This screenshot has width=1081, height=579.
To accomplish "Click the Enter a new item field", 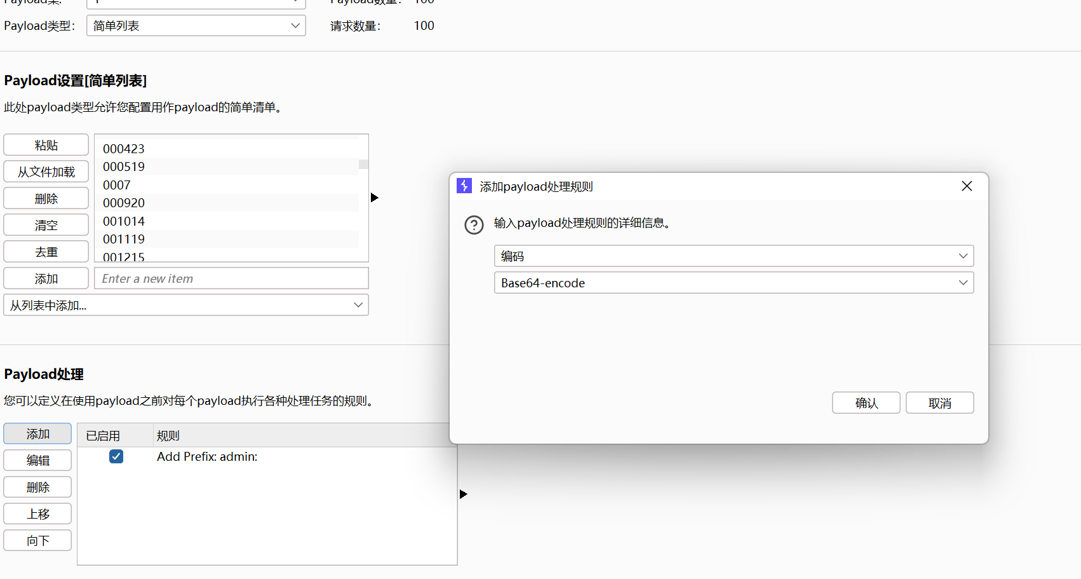I will (x=231, y=278).
